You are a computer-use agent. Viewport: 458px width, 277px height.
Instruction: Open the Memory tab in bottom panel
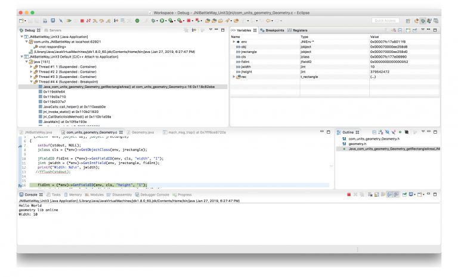(x=73, y=194)
